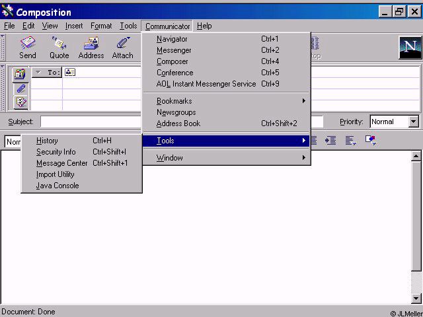This screenshot has height=317, width=423.
Task: Collapse the addressing area grip handle
Action: [x=3, y=88]
